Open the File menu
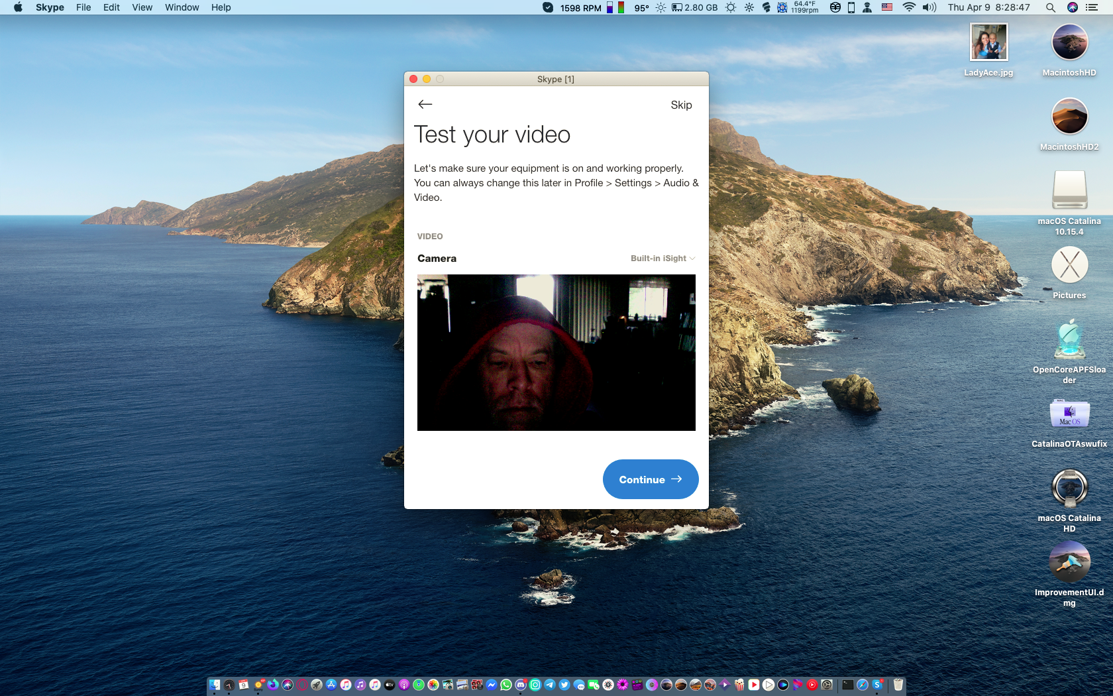The image size is (1113, 696). (x=83, y=7)
